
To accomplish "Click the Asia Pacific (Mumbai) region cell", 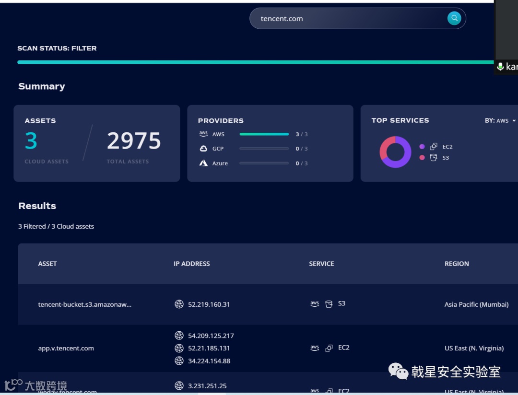I will (x=476, y=304).
